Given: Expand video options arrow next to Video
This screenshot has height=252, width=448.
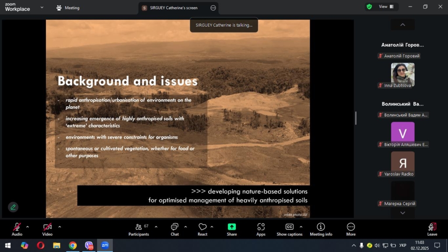Looking at the screenshot, I should click(x=59, y=227).
